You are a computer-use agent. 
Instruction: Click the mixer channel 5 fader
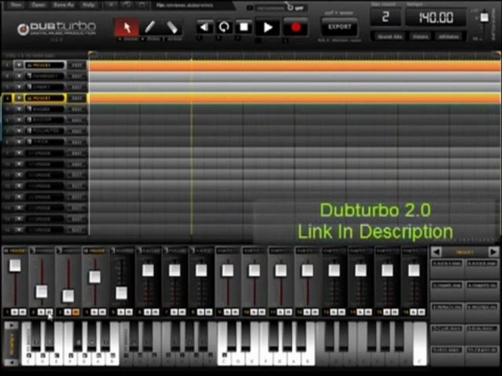(x=121, y=293)
